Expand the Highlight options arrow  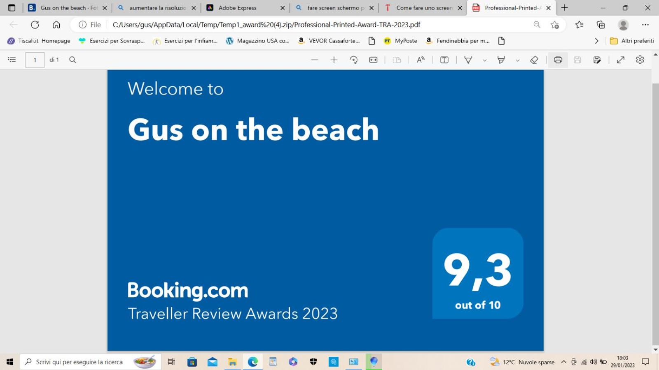coord(518,60)
